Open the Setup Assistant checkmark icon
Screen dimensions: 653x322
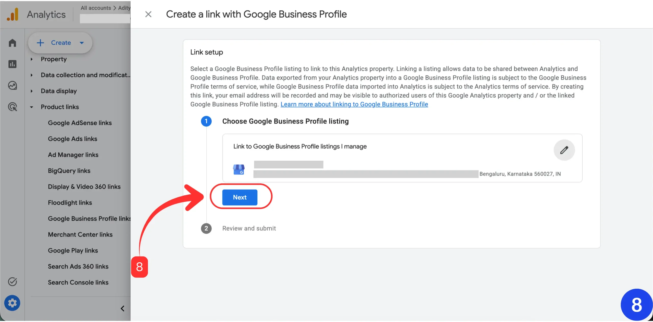(12, 281)
